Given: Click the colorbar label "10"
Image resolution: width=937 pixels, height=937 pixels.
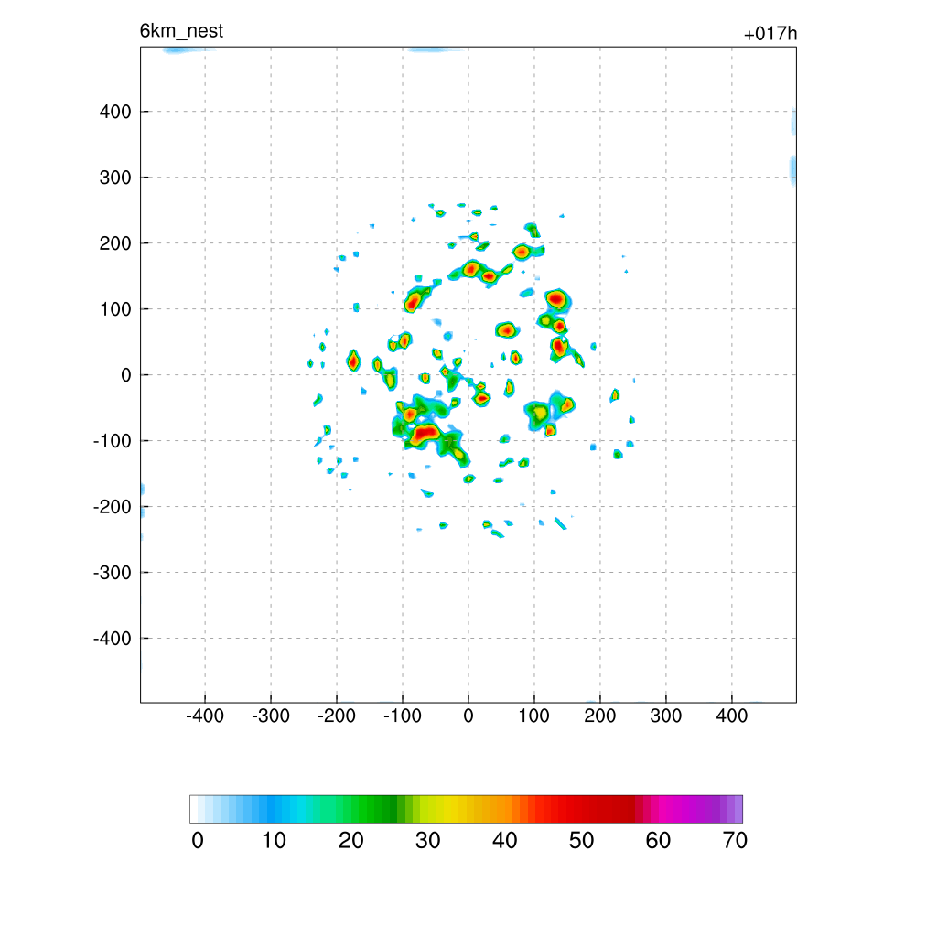Looking at the screenshot, I should pos(275,841).
